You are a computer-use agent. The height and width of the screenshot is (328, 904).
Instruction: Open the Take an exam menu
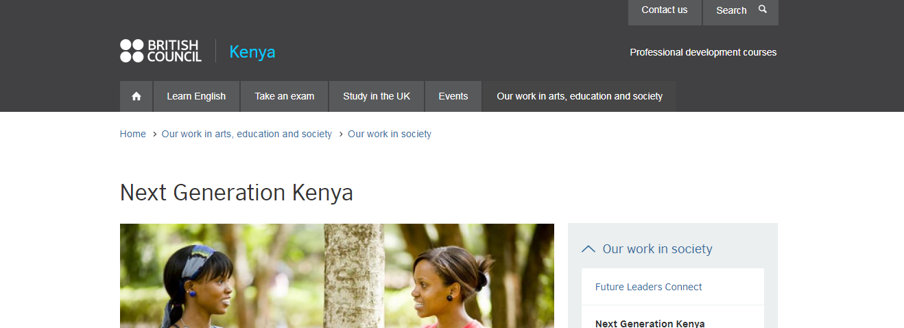pos(284,97)
